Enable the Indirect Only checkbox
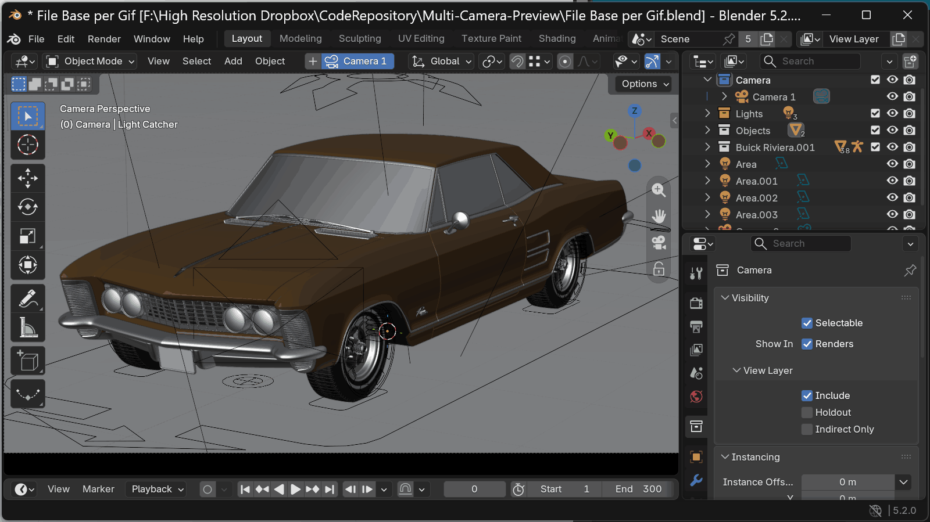The height and width of the screenshot is (522, 930). click(x=807, y=429)
